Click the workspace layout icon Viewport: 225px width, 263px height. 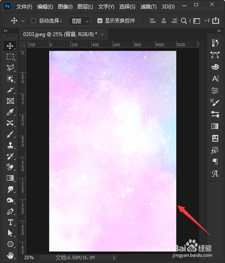197,21
